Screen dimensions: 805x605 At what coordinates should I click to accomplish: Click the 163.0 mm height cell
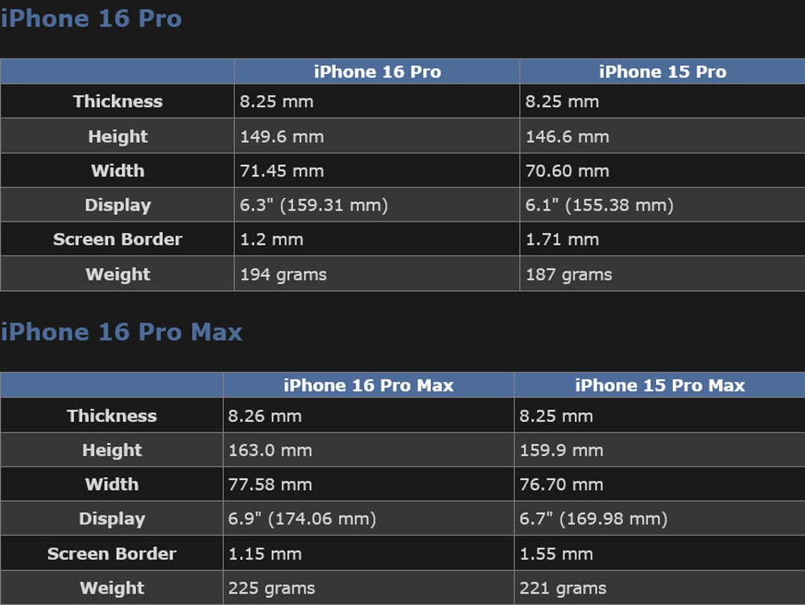click(x=368, y=450)
